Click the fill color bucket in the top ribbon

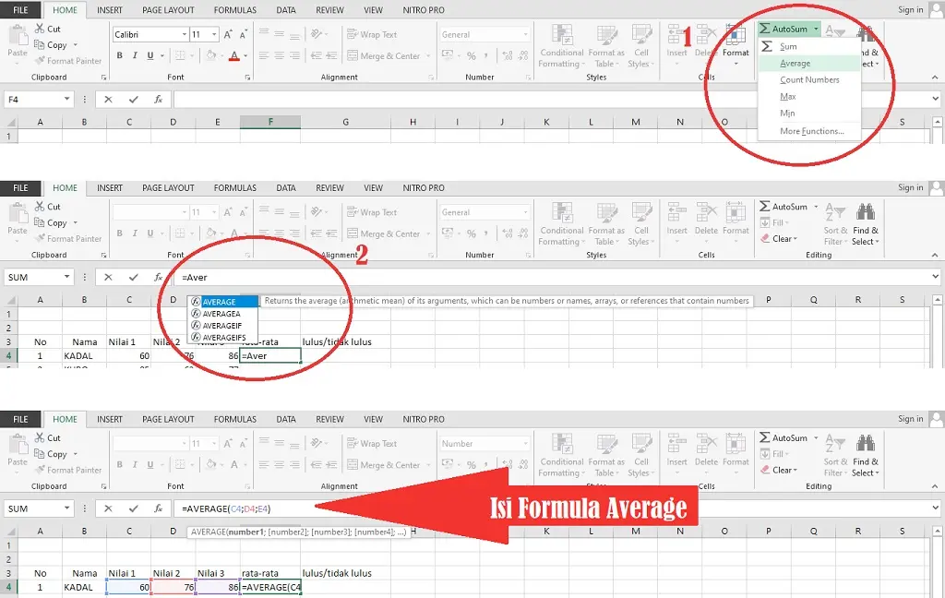point(210,55)
